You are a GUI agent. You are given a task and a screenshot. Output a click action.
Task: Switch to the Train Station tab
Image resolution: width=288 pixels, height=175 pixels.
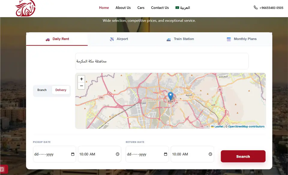click(180, 39)
